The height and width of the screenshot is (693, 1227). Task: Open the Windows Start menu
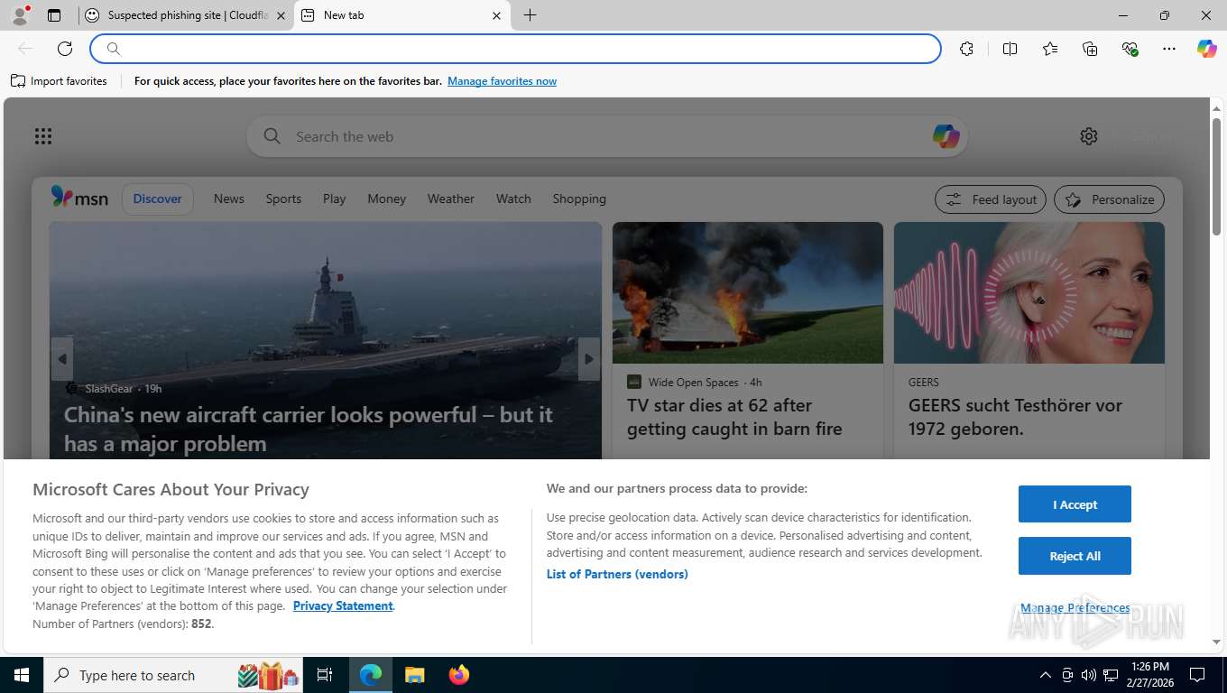click(x=22, y=675)
